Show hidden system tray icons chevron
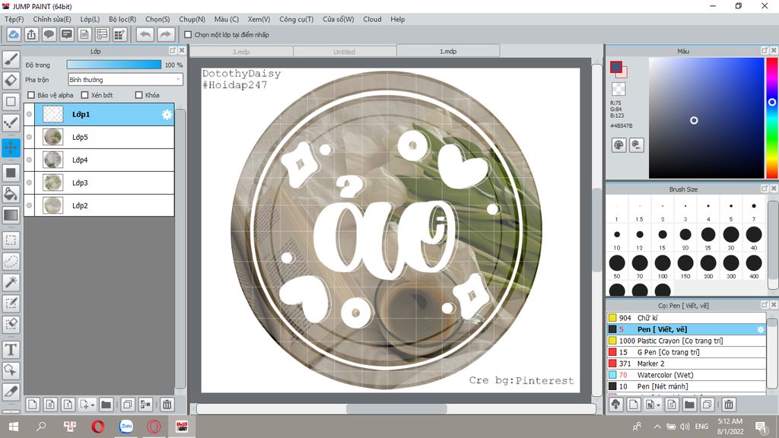Screen dimensions: 779x438 click(x=657, y=427)
